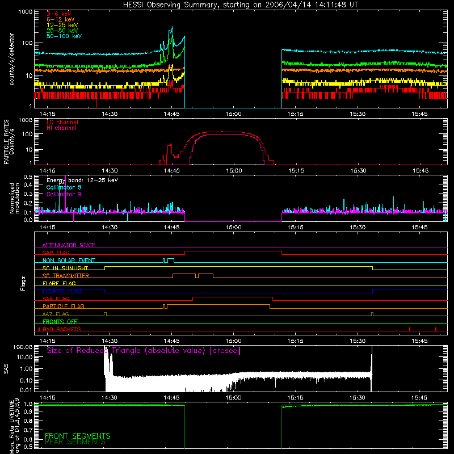The image size is (454, 454).
Task: Click the 'SC IN SUNLIGHT' flag label
Action: click(x=65, y=268)
